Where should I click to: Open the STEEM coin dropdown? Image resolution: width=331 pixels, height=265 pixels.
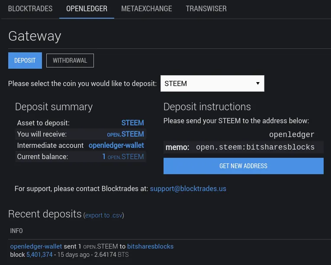(x=212, y=83)
